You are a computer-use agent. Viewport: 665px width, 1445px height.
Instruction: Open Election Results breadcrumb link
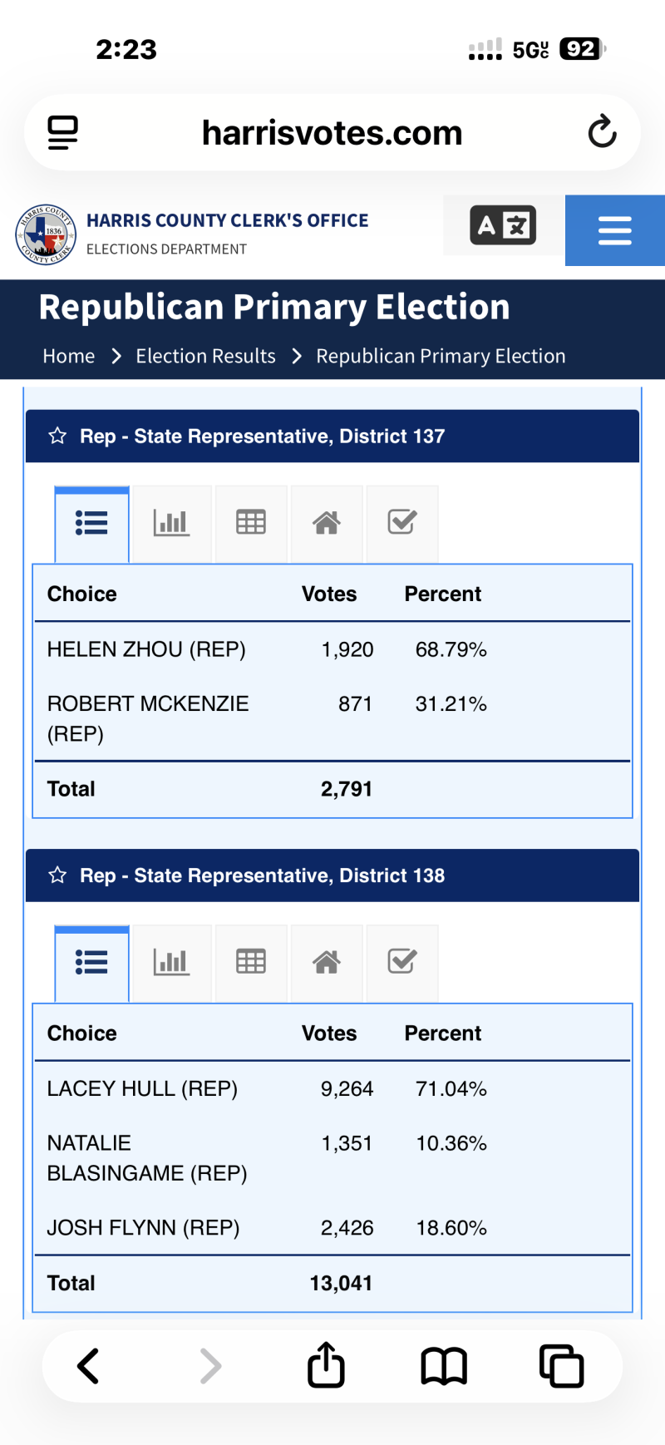point(205,356)
